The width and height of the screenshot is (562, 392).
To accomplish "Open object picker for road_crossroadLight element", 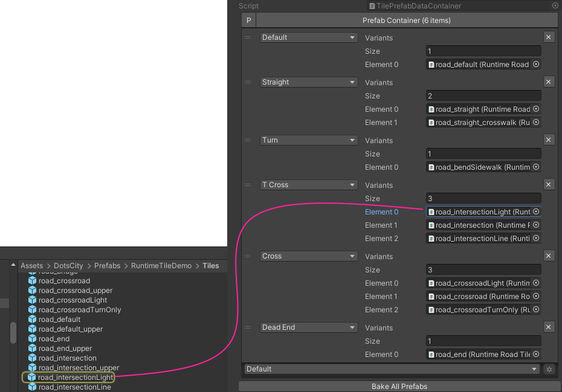I will click(x=536, y=283).
